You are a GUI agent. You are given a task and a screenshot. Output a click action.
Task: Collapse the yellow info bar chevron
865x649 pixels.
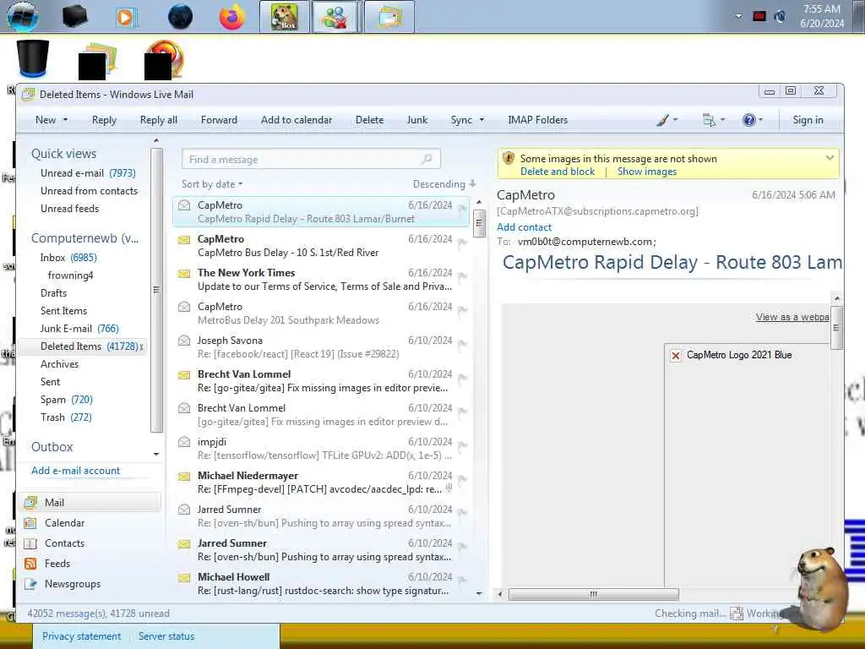(x=830, y=158)
